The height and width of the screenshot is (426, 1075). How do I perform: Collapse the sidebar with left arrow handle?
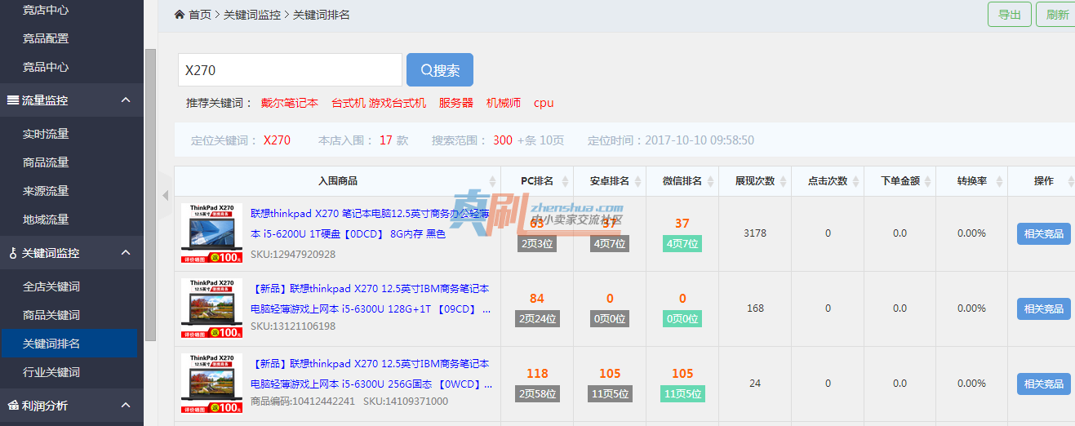tap(165, 196)
